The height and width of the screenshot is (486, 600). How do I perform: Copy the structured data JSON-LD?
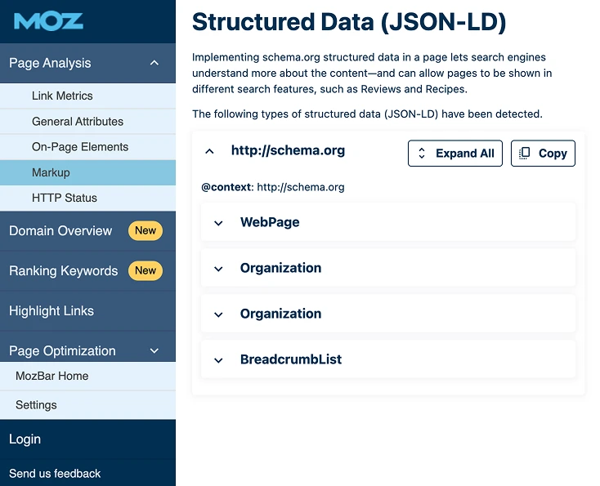(543, 153)
